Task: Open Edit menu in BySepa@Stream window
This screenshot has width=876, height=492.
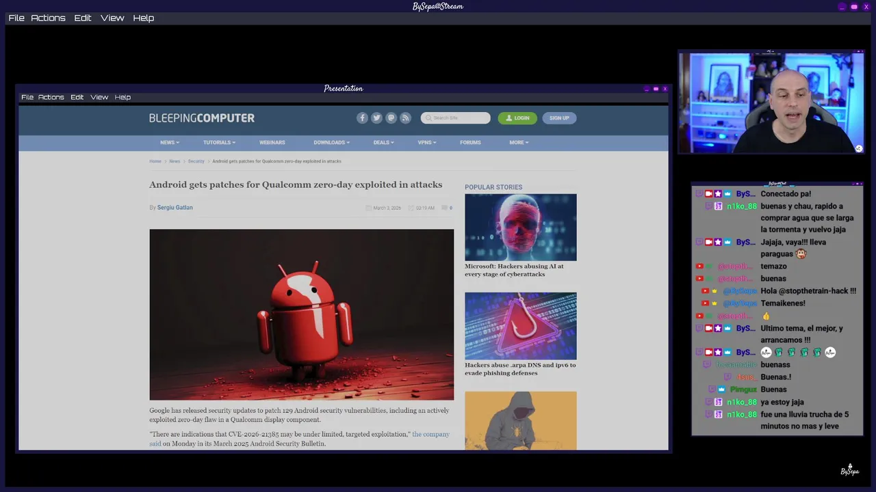Action: [83, 18]
